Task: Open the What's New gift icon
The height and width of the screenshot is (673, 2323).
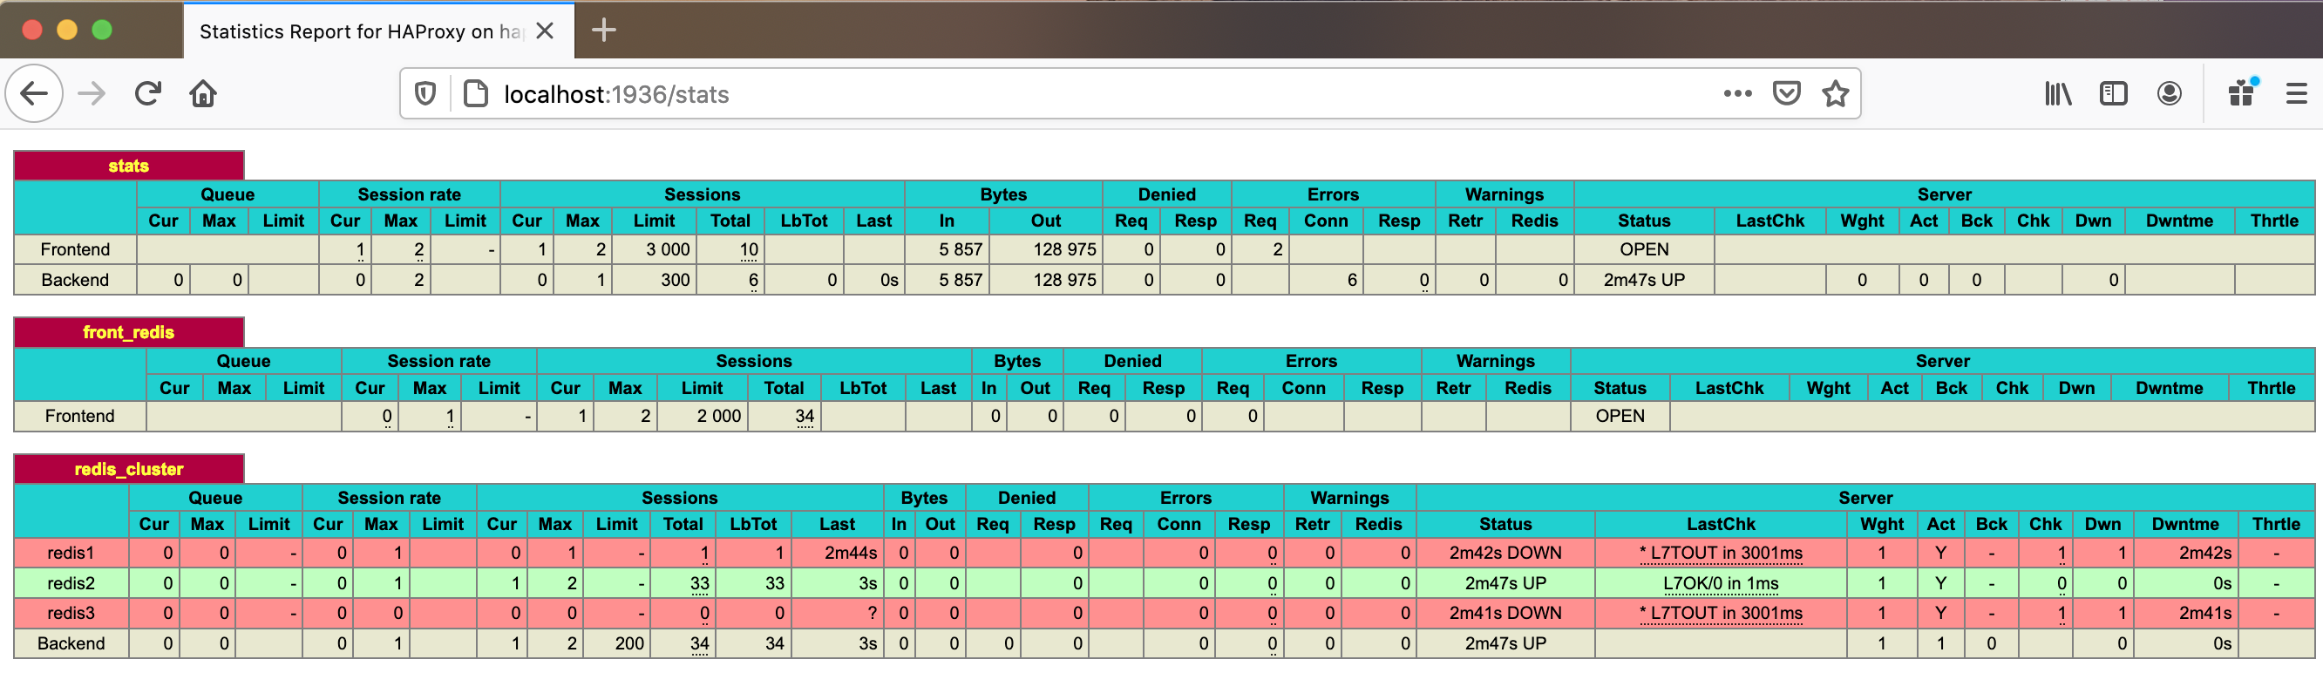Action: [x=2242, y=93]
